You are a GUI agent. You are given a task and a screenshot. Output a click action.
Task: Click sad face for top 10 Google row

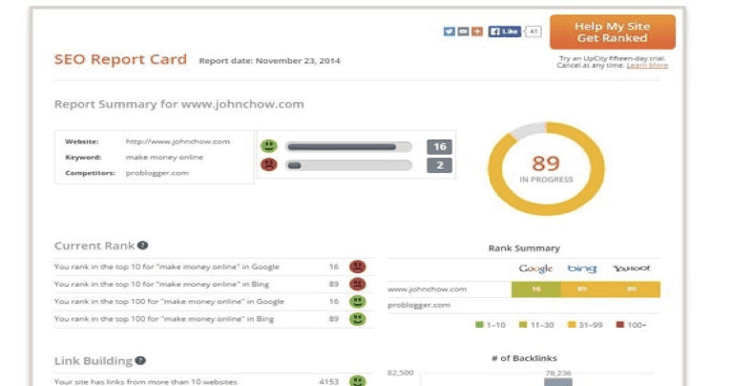coord(358,267)
